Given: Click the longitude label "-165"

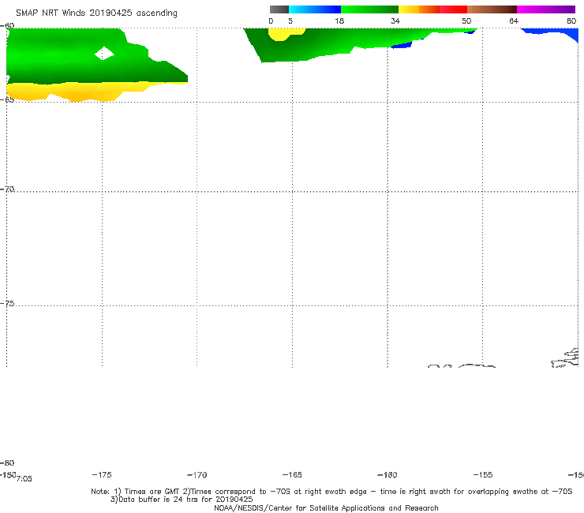Looking at the screenshot, I should pos(292,475).
